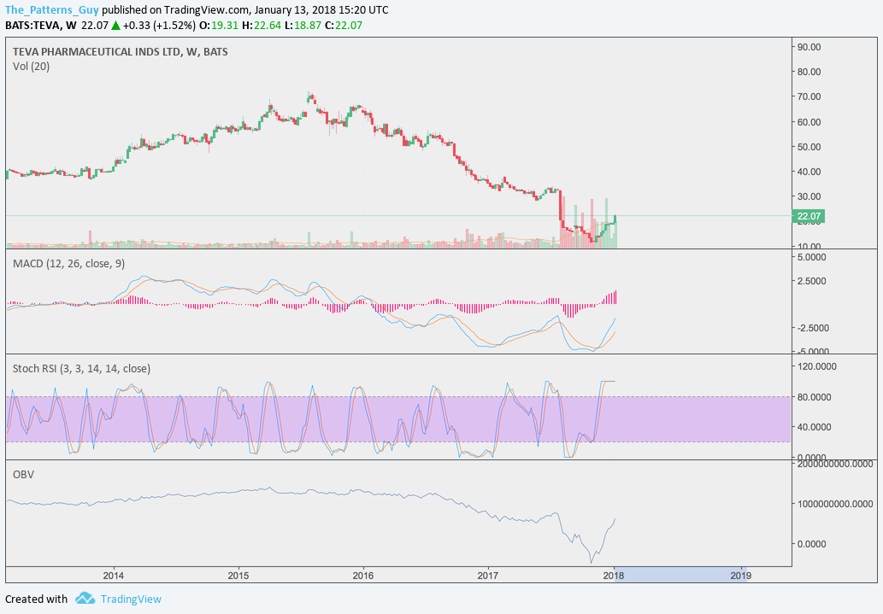Select the OBV indicator label
883x614 pixels.
pos(23,475)
